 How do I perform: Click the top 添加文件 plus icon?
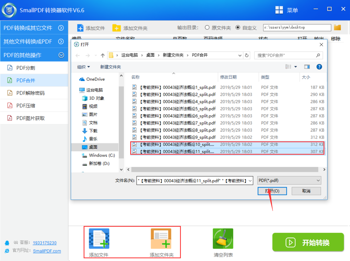pyautogui.click(x=80, y=28)
